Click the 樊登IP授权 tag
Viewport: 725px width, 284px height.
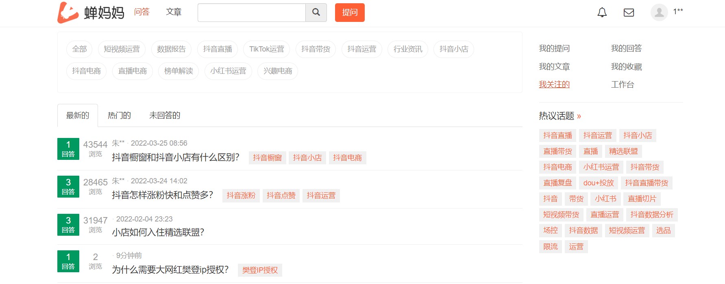click(260, 270)
